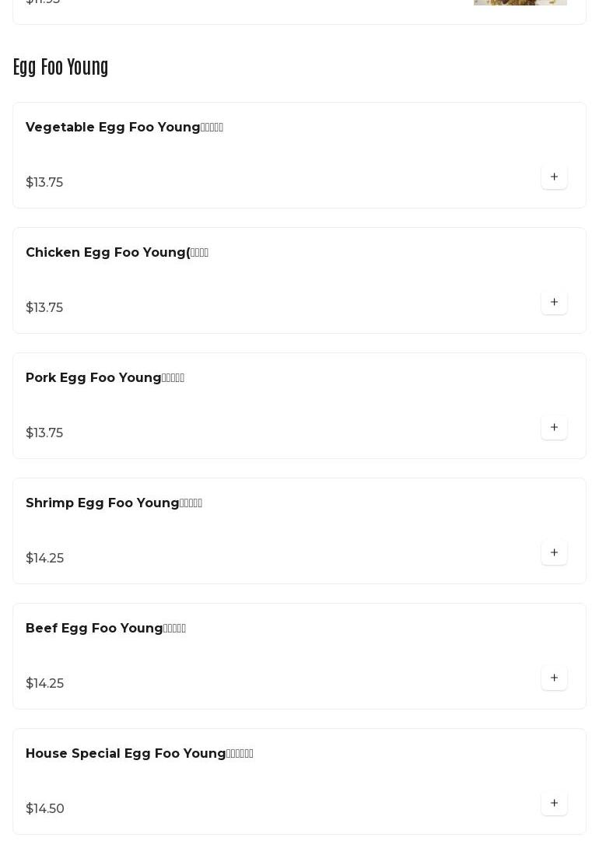Image resolution: width=599 pixels, height=862 pixels.
Task: Click the $14.25 price under Shrimp Egg Foo Young
Action: click(x=44, y=559)
